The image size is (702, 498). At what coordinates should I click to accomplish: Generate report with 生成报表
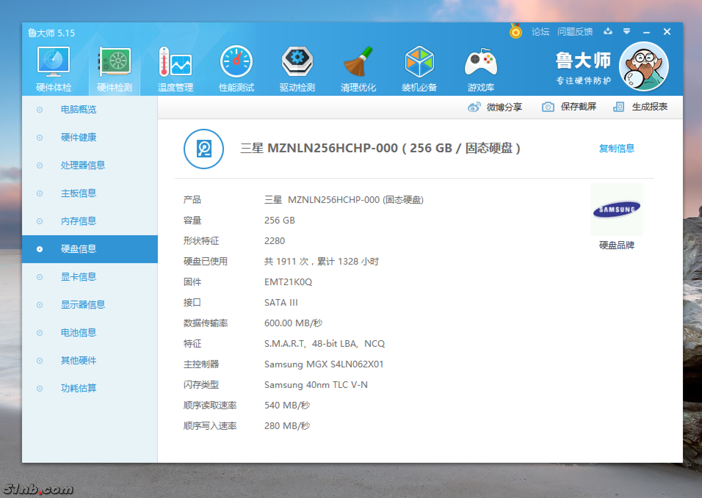pos(640,107)
